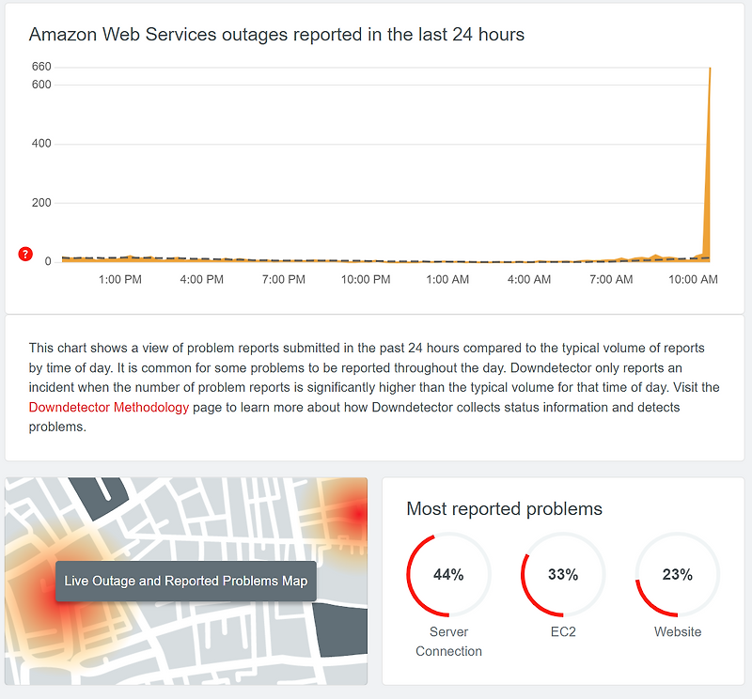Click the Server Connection 44% gauge
The width and height of the screenshot is (752, 699).
pyautogui.click(x=448, y=575)
